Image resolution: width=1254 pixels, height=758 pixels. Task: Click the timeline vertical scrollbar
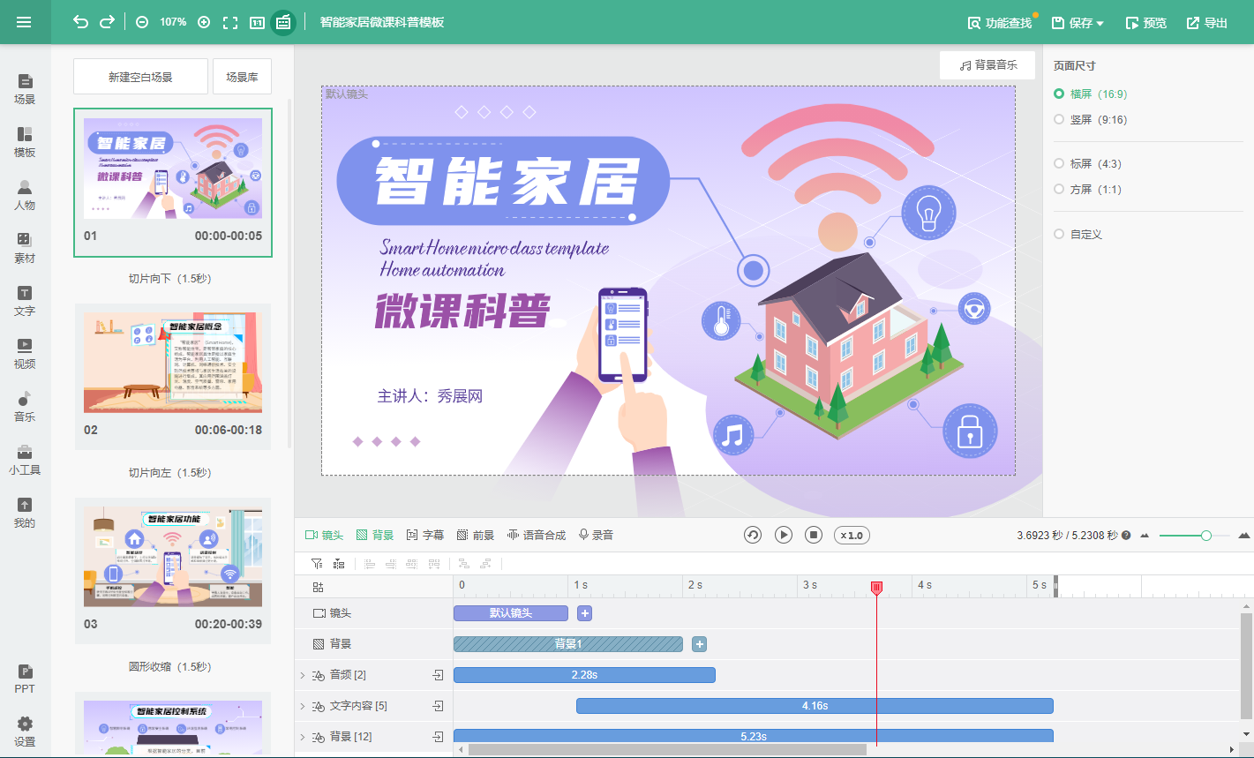click(x=1246, y=666)
